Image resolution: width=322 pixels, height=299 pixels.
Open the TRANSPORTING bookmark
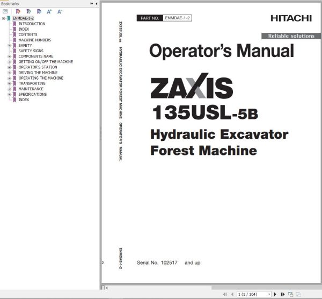coord(32,83)
